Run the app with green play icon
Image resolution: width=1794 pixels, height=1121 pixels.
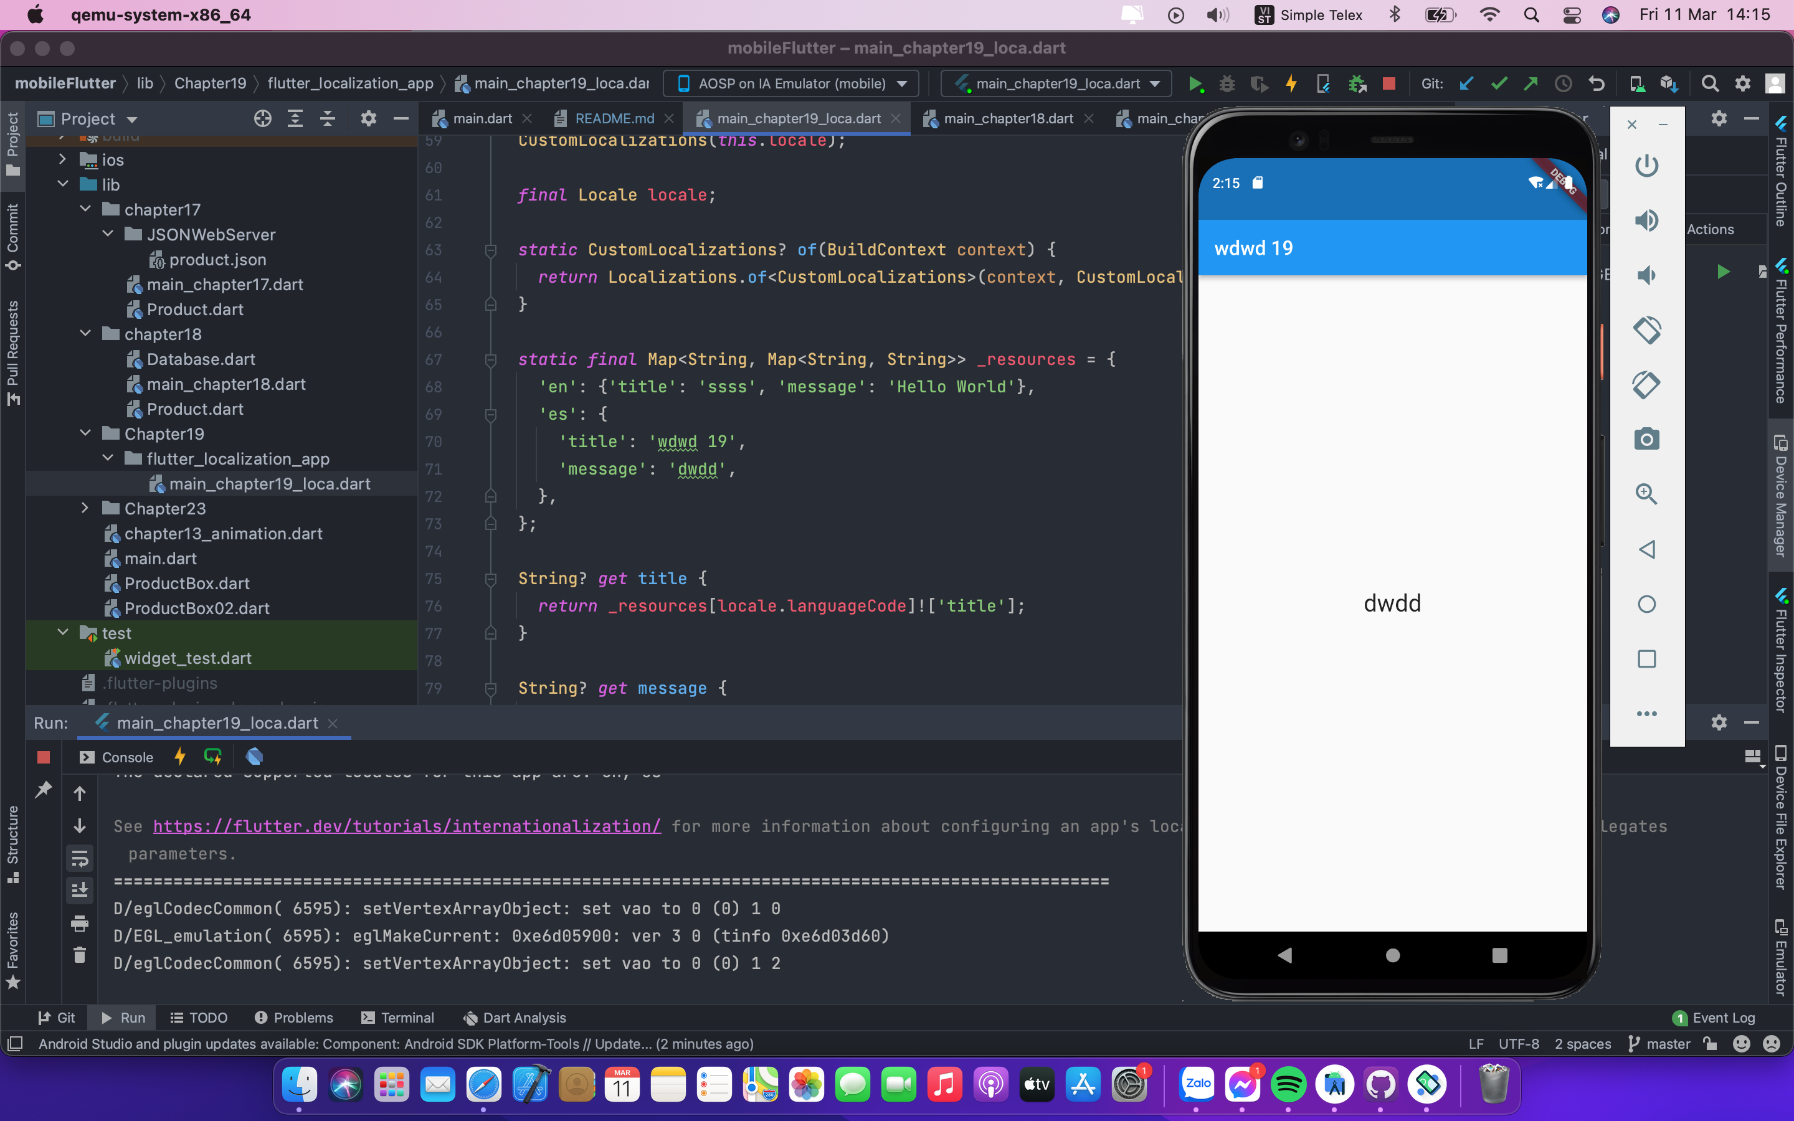1195,84
